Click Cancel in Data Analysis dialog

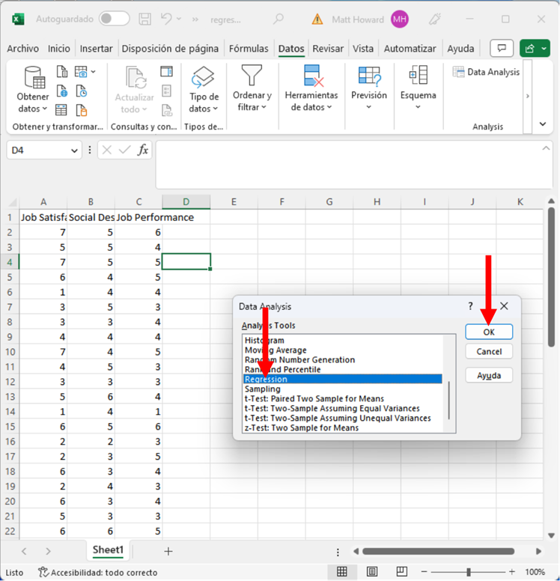(x=489, y=351)
